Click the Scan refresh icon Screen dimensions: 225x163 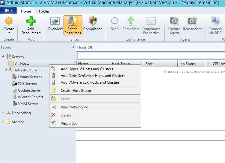pyautogui.click(x=114, y=21)
